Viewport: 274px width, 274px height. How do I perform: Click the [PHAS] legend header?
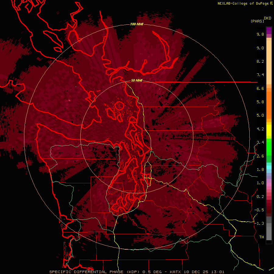click(x=257, y=21)
